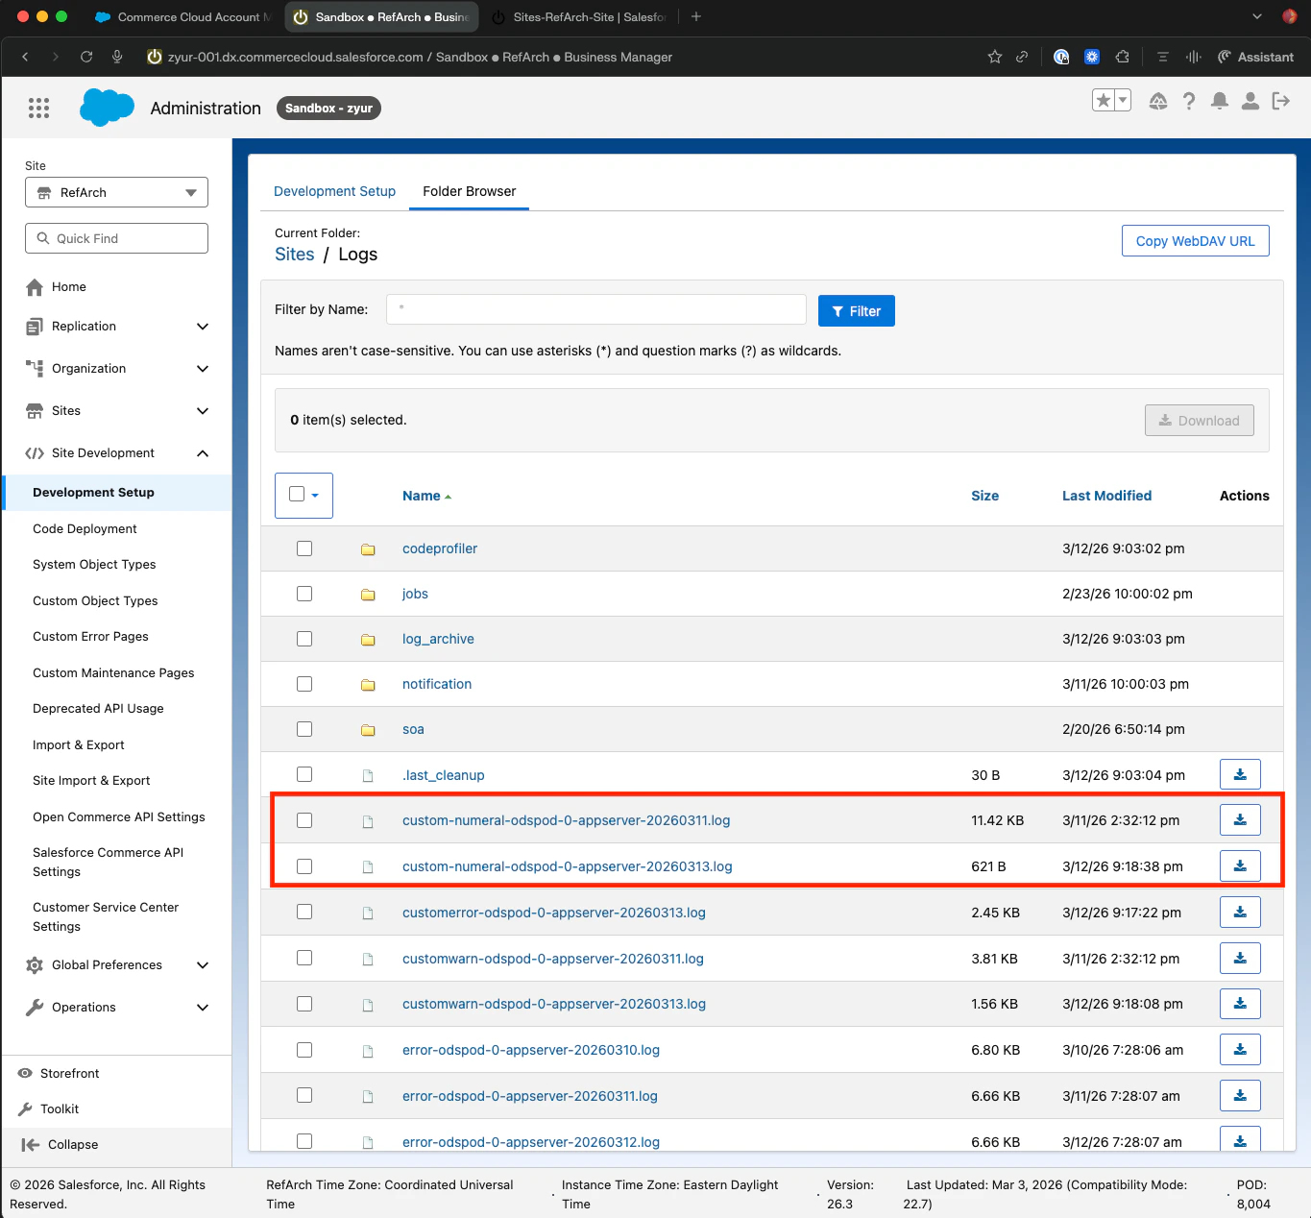Sort by Last Modified column
Image resolution: width=1311 pixels, height=1218 pixels.
(1106, 496)
